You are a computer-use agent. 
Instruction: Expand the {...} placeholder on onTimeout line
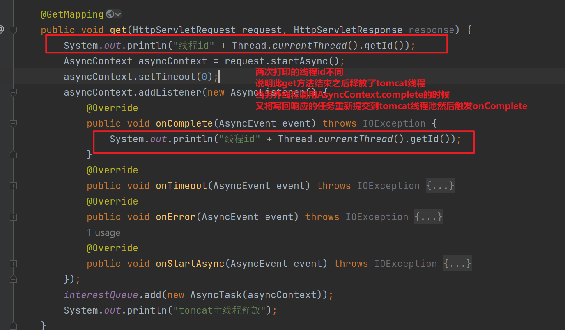440,186
